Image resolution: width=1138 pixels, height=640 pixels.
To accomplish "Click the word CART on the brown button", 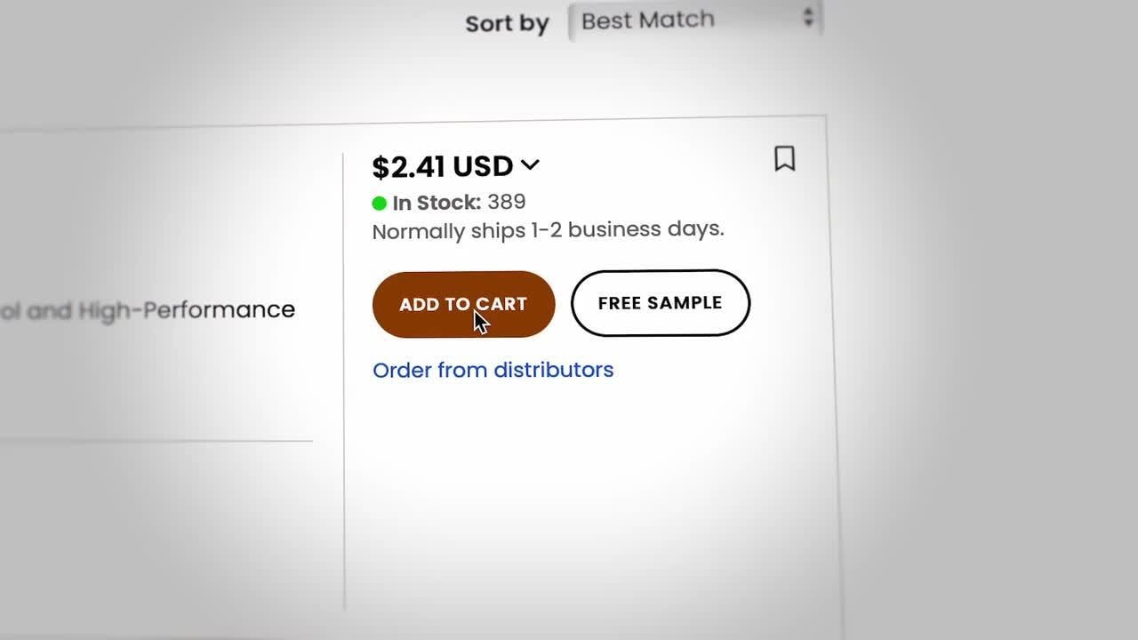I will [503, 304].
